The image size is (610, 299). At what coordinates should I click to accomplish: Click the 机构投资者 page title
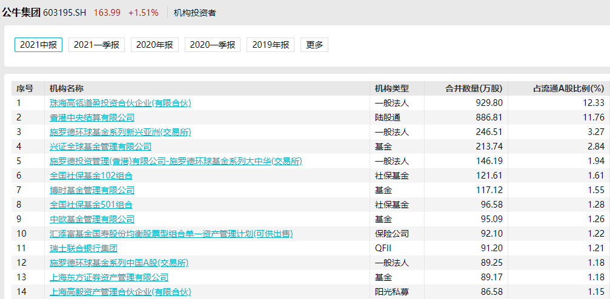point(195,13)
